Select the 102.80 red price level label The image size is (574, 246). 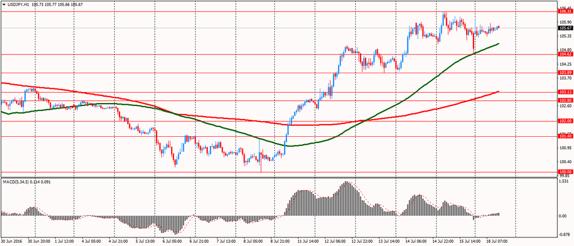click(x=565, y=100)
